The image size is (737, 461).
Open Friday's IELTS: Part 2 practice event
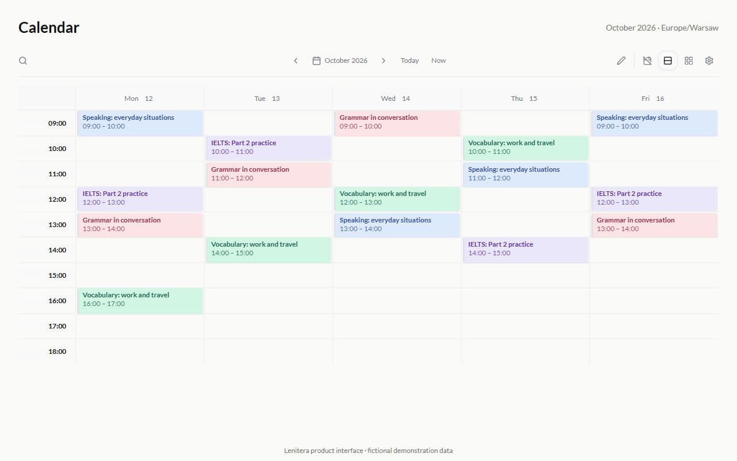[654, 199]
